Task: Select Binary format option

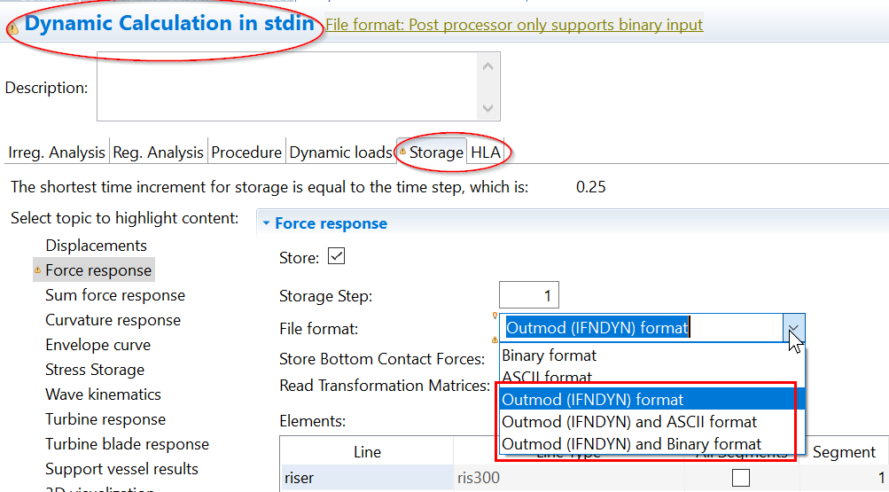Action: [550, 355]
